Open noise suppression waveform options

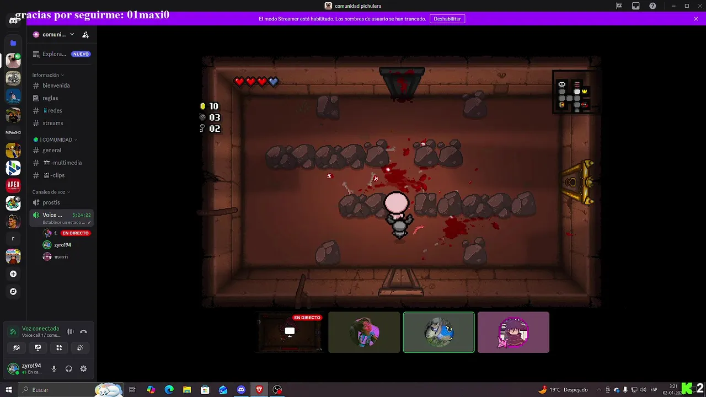[x=70, y=331]
